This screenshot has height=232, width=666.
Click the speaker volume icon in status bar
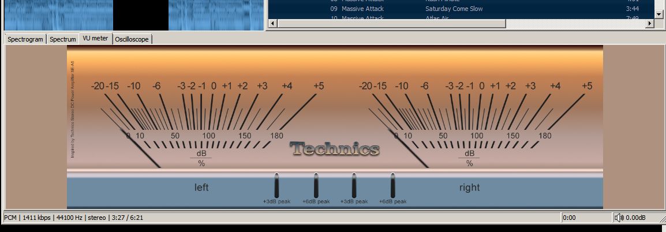pyautogui.click(x=619, y=218)
